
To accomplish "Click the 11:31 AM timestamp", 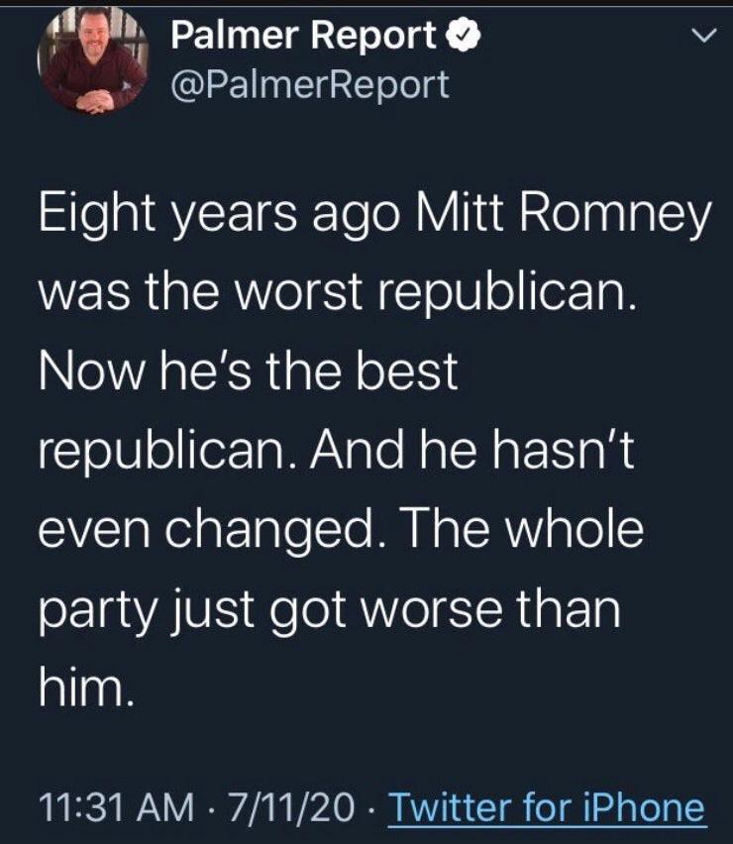I will (x=116, y=807).
